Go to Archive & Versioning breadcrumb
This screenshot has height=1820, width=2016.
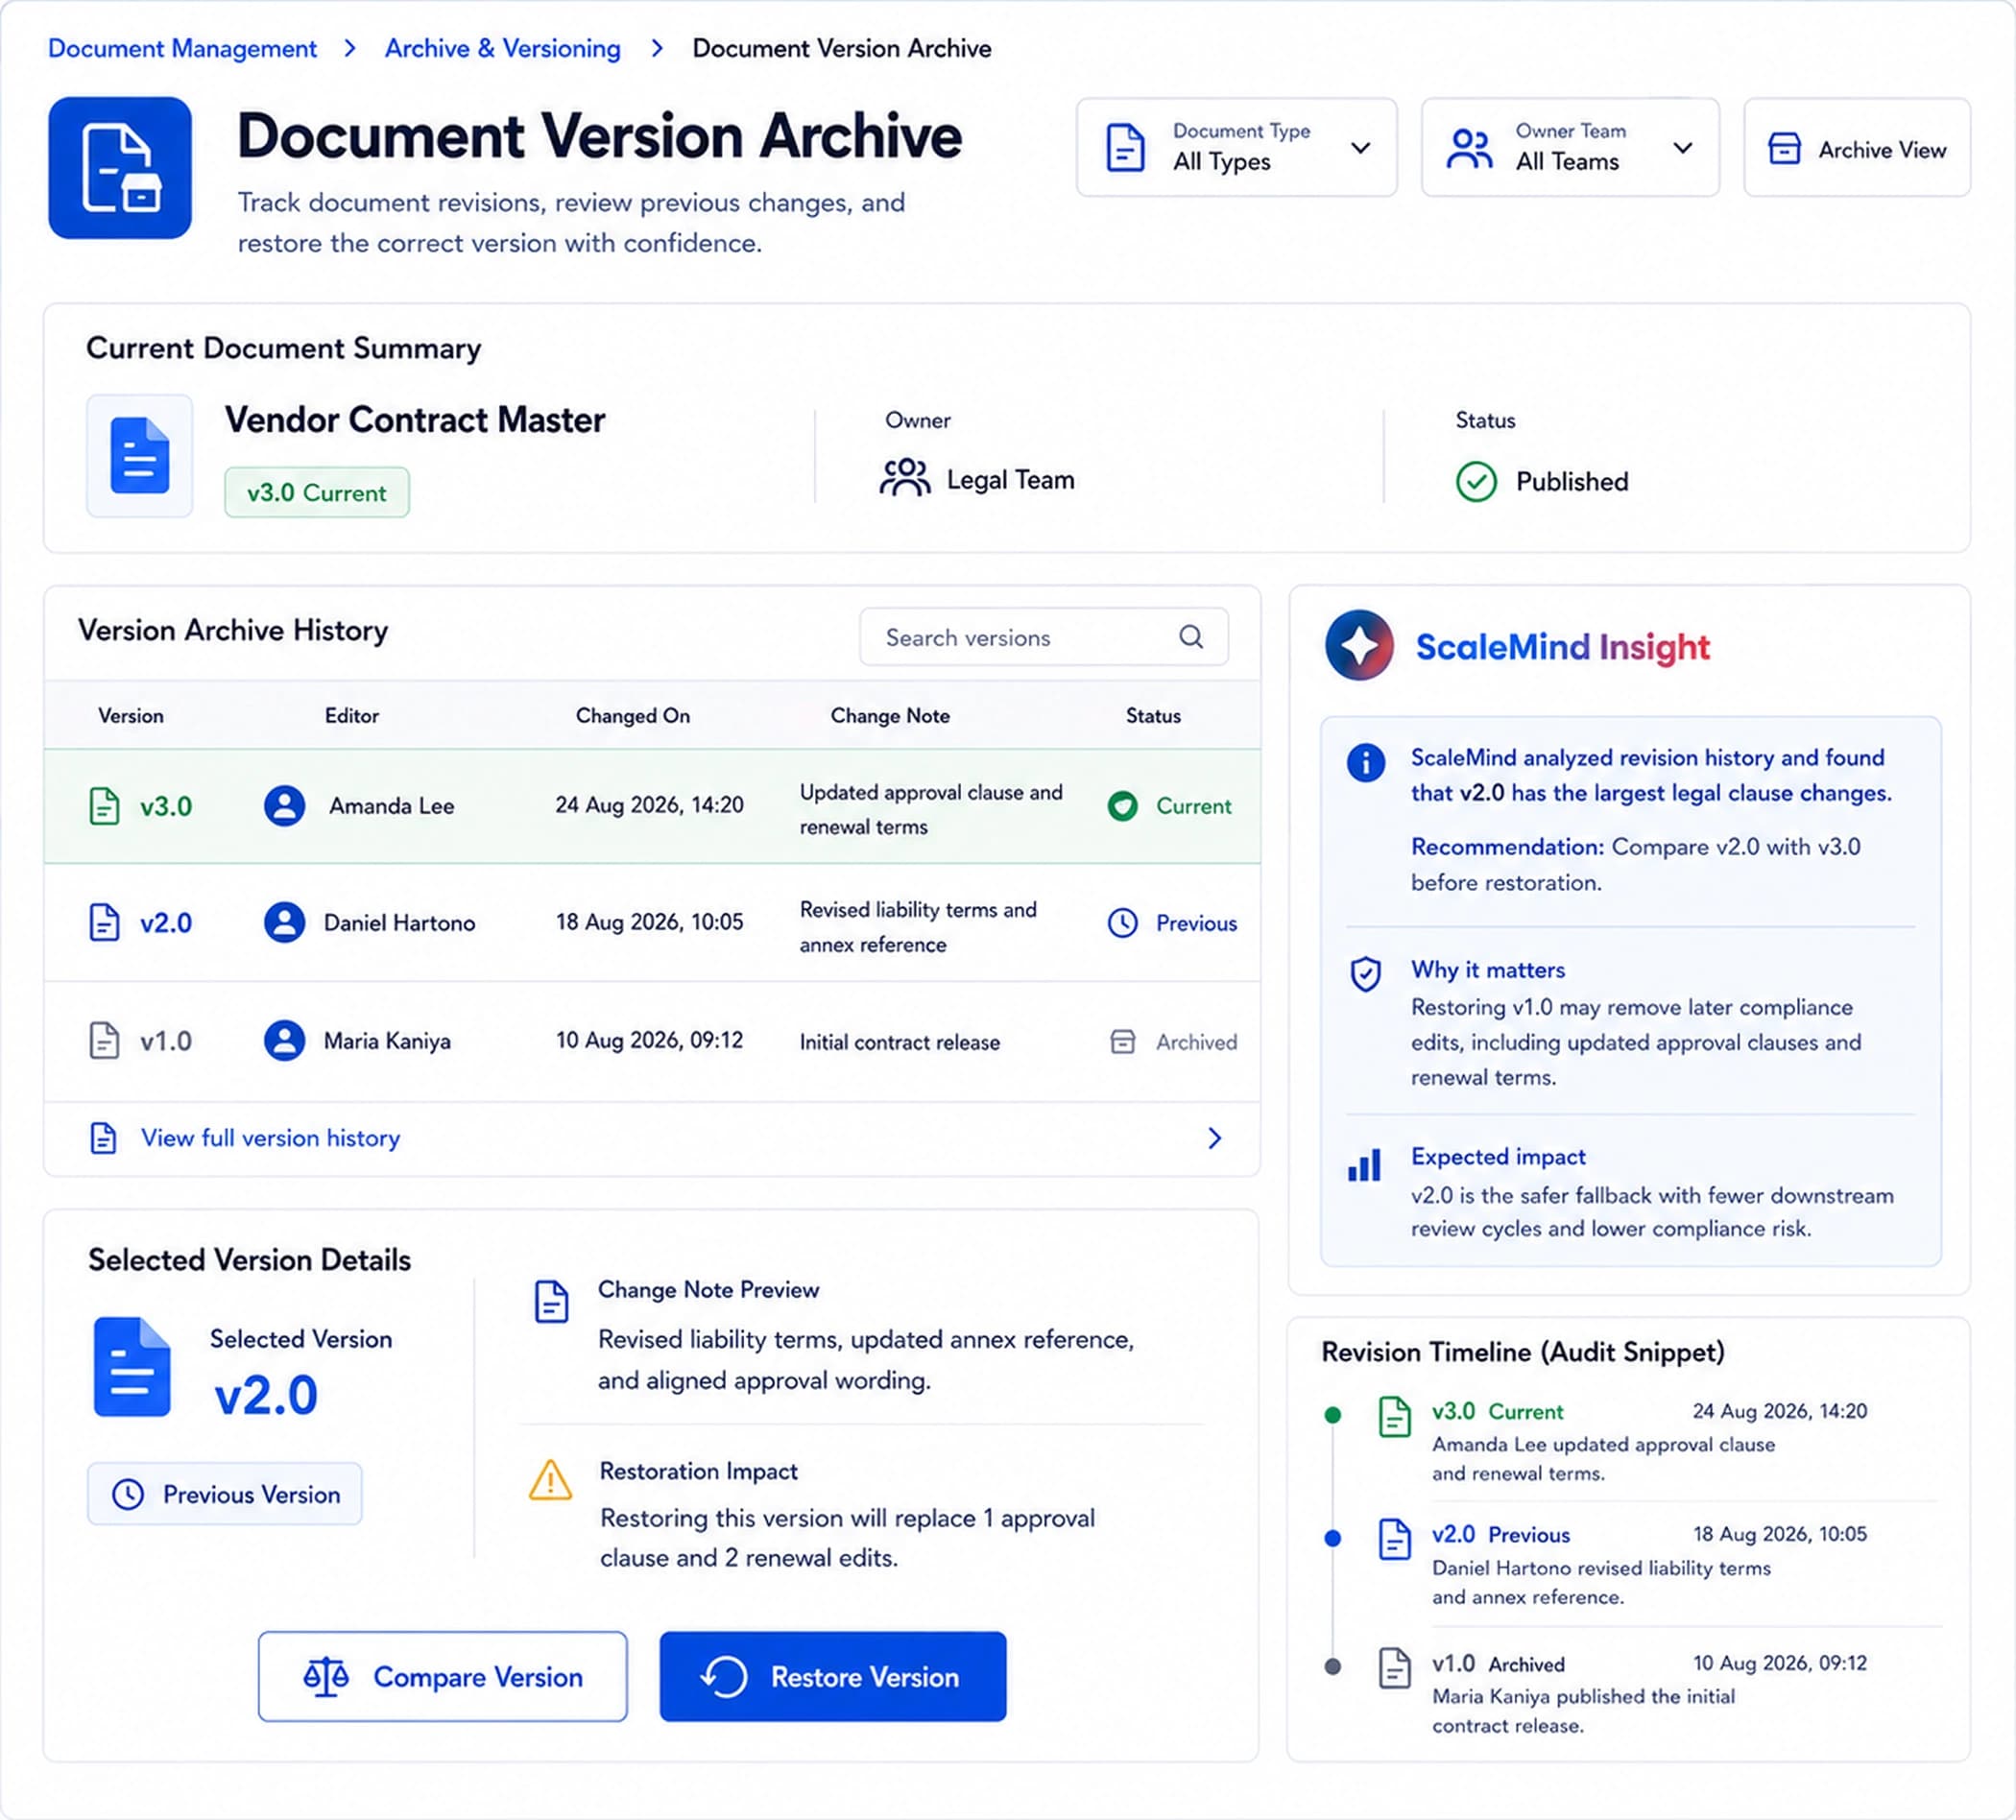503,48
